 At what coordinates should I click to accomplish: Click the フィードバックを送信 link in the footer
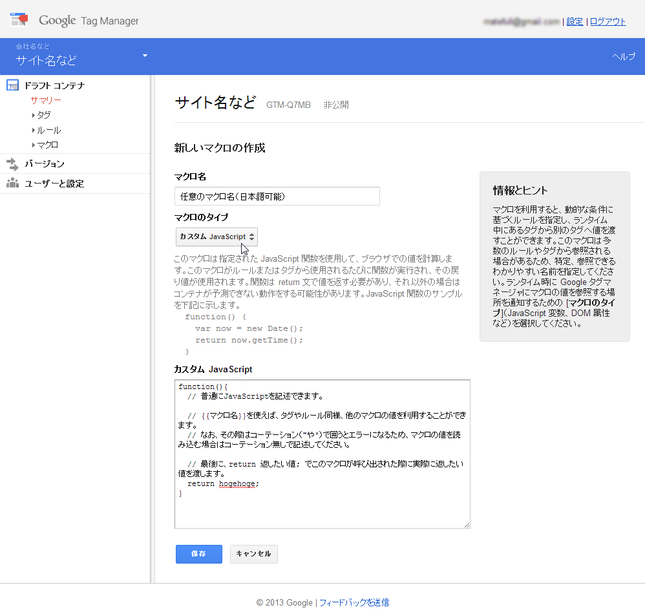[x=355, y=602]
